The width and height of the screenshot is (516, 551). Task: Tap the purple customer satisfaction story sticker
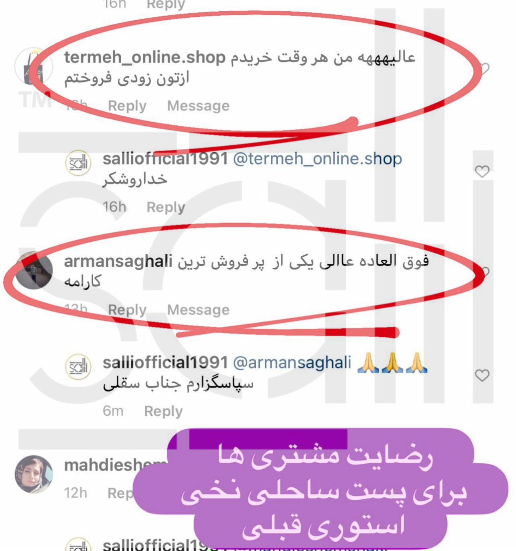[320, 489]
